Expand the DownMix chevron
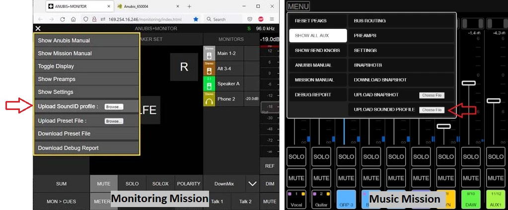Screen dimensions: 508x210 (x=252, y=184)
